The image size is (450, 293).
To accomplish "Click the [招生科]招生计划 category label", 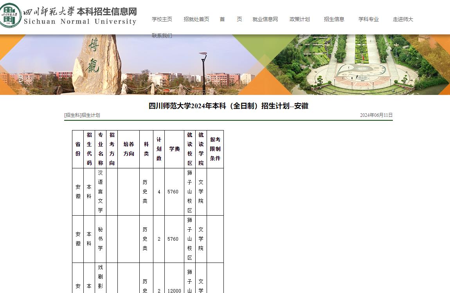I will (x=82, y=115).
